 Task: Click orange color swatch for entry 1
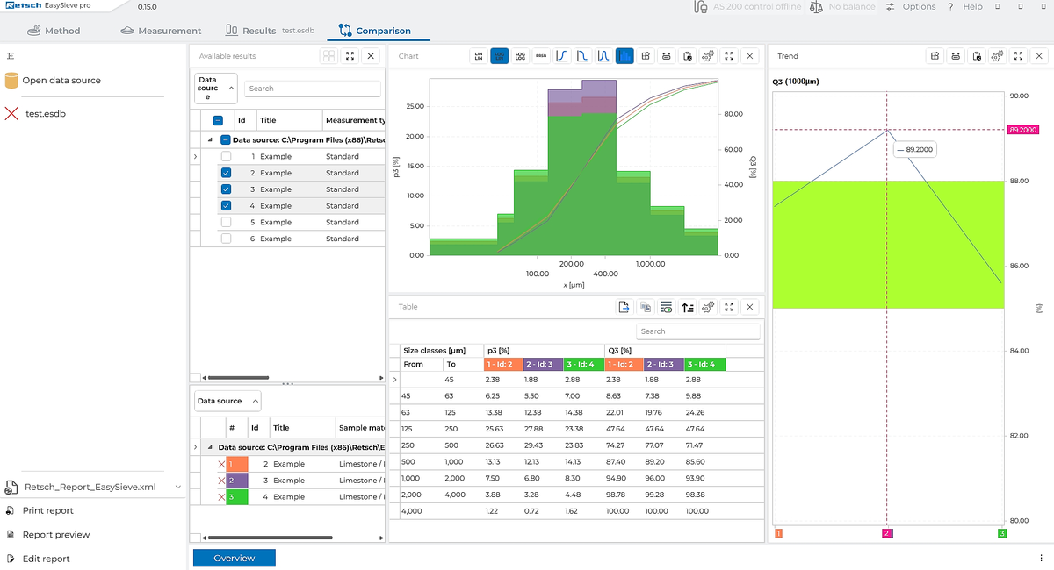pos(237,464)
